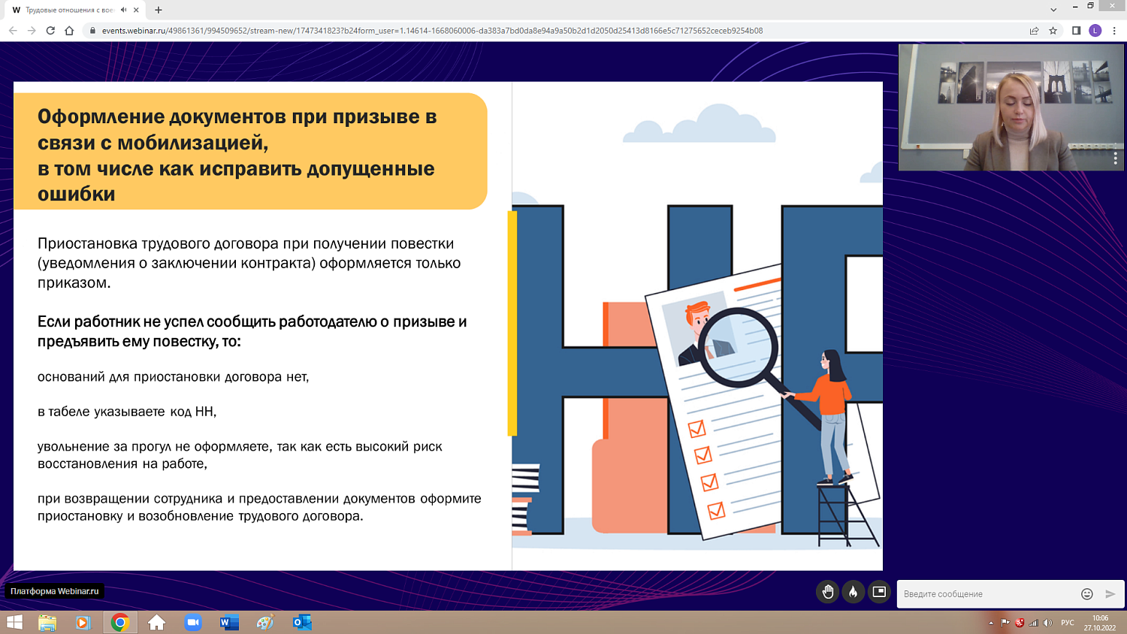This screenshot has width=1127, height=634.
Task: Bookmark this page with the star
Action: (x=1053, y=31)
